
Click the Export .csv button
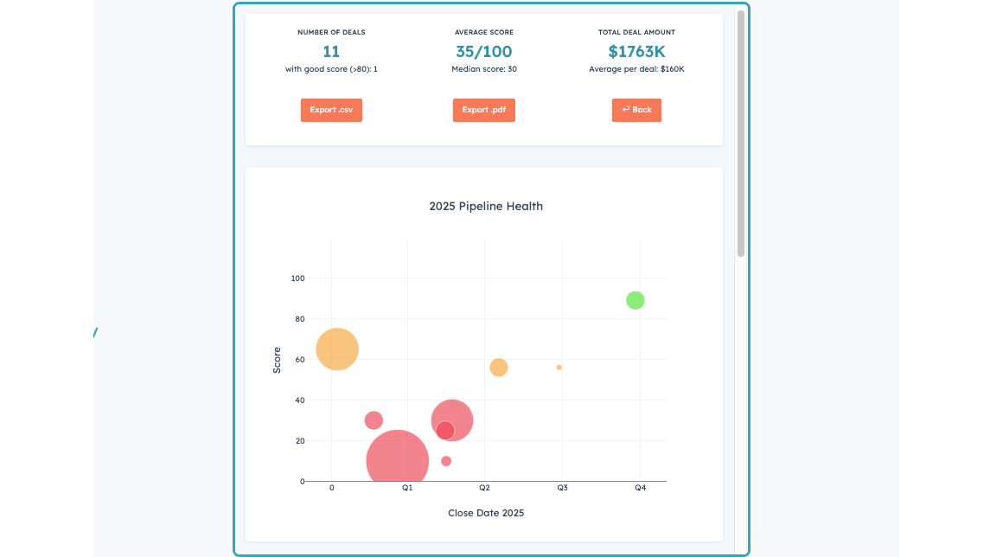coord(331,111)
